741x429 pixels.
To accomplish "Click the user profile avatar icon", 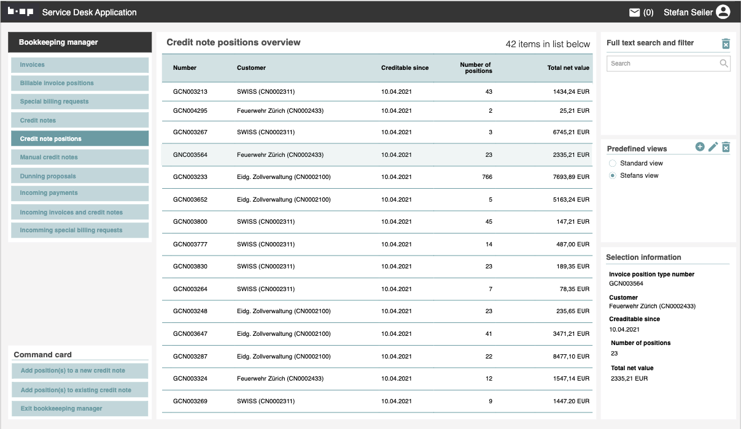I will 723,12.
